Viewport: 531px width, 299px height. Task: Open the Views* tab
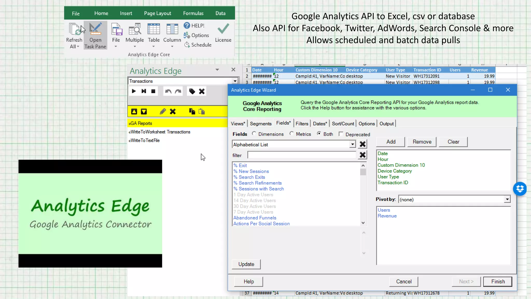238,124
